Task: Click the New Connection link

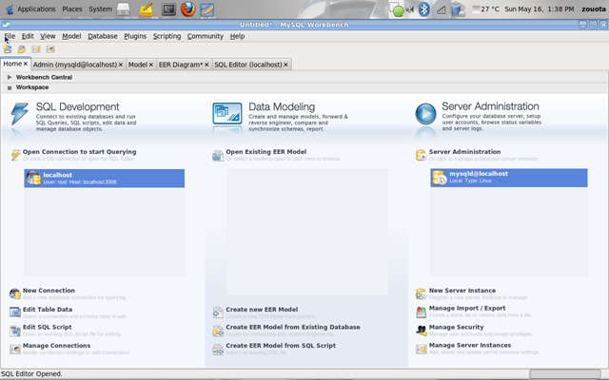Action: (x=49, y=291)
